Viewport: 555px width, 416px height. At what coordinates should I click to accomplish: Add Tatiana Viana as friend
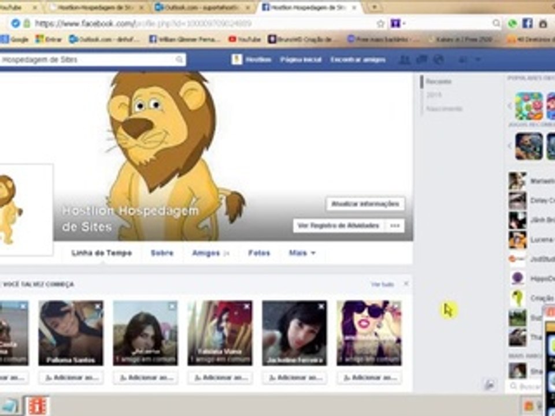220,378
